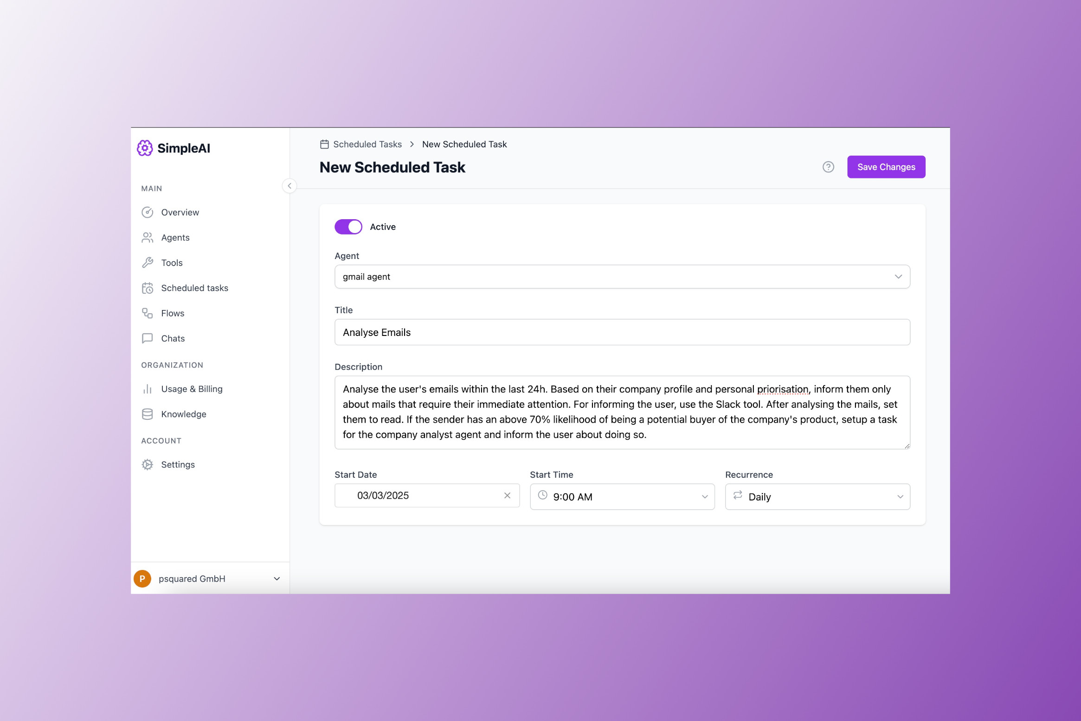Click the Settings gear icon

pos(147,465)
